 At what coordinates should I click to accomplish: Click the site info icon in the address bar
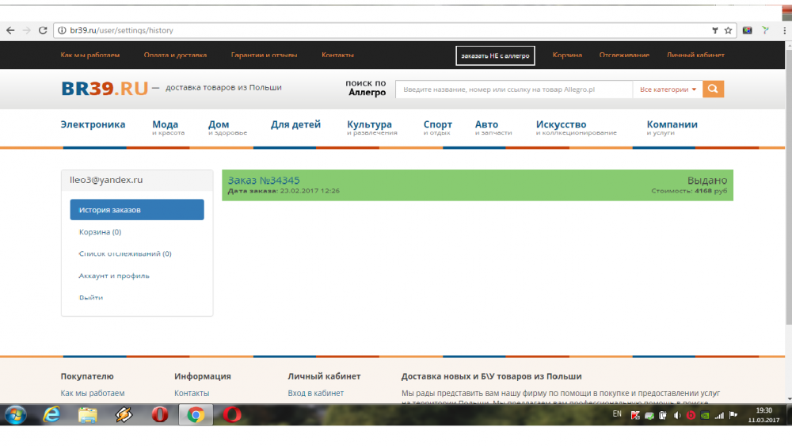(62, 30)
